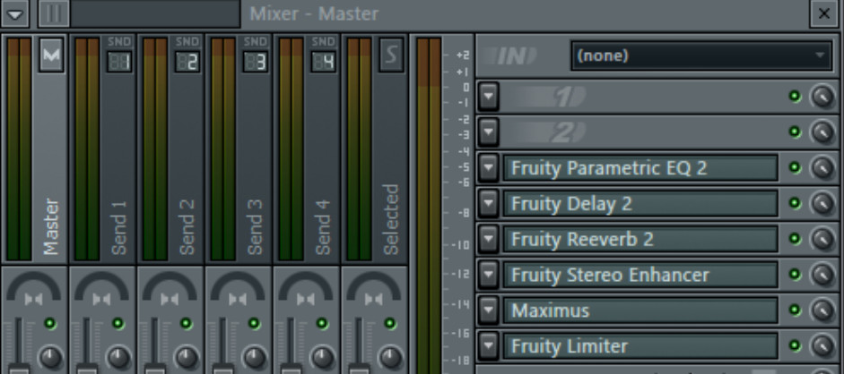
Task: Disable the Fruity Delay 2 effect
Action: click(795, 203)
